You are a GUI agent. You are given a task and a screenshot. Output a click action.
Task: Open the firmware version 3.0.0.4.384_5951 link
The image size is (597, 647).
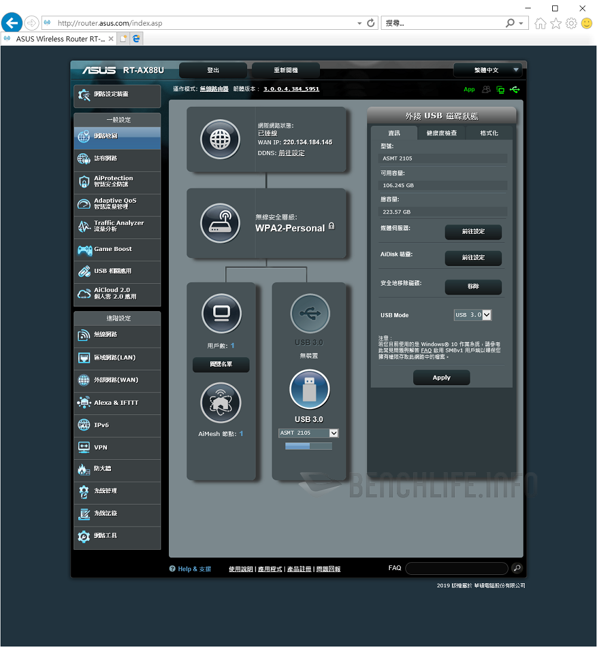[291, 89]
